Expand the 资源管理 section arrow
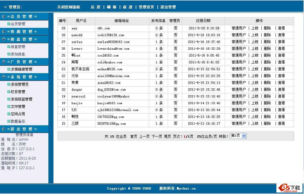 (x=4, y=31)
